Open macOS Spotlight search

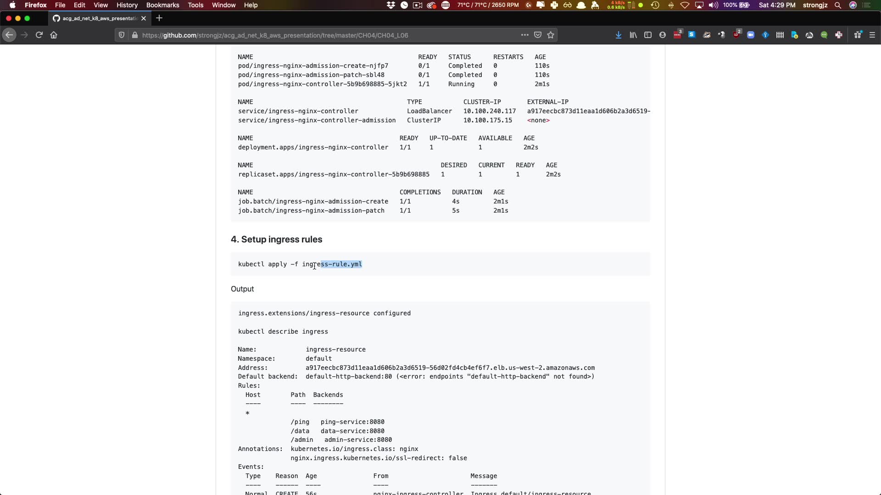pos(838,5)
